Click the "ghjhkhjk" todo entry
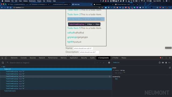 tap(78, 37)
